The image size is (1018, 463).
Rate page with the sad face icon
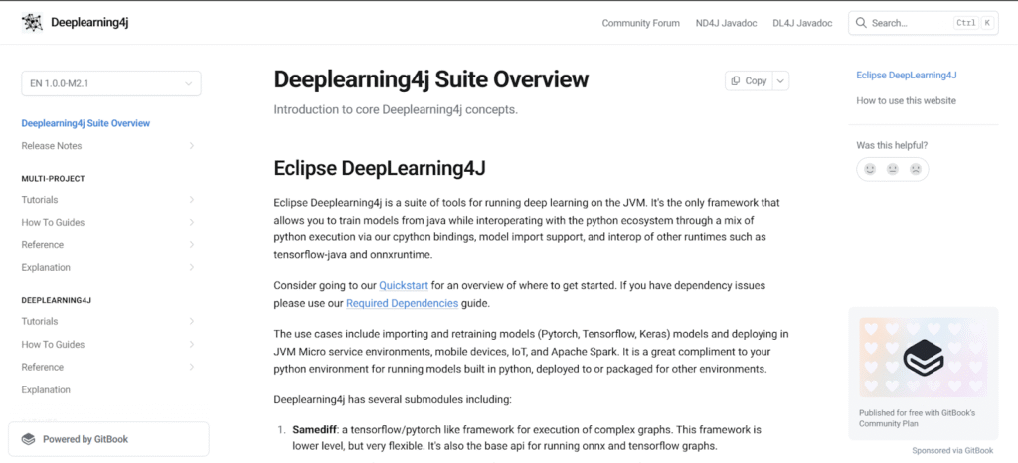(916, 169)
